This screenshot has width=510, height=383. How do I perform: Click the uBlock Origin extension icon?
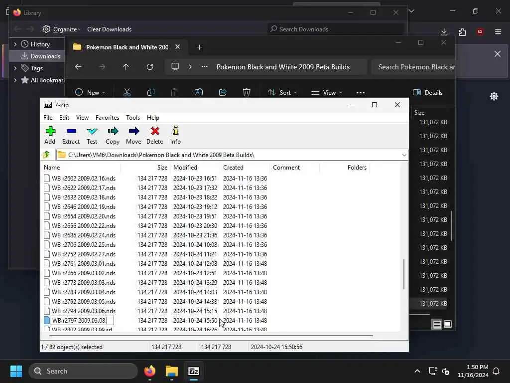coord(480,31)
